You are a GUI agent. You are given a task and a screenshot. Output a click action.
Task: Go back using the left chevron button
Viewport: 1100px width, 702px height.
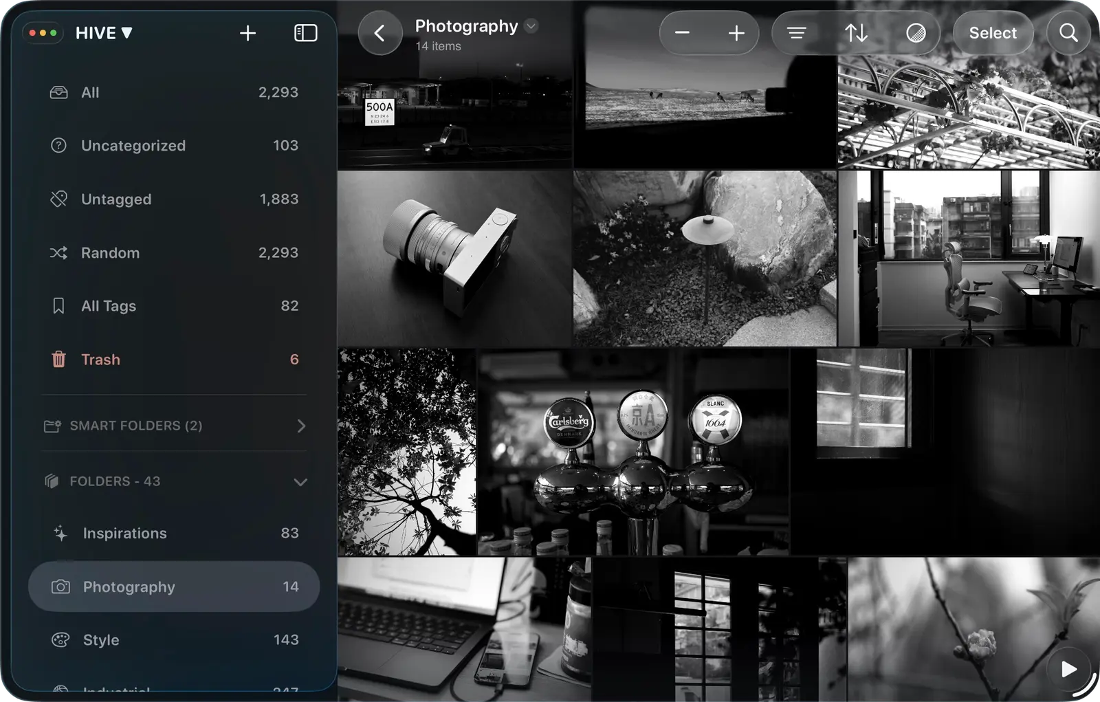point(379,33)
